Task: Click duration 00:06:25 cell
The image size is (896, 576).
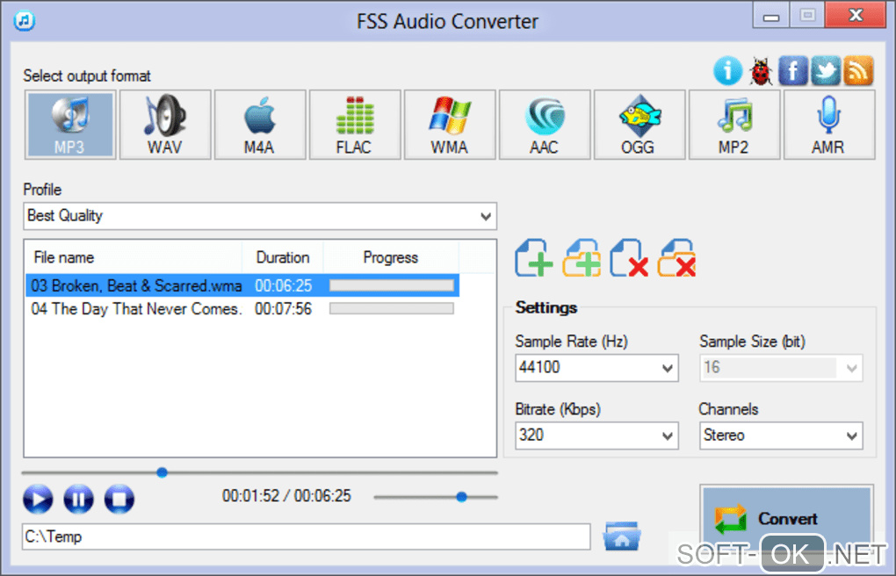Action: click(284, 285)
